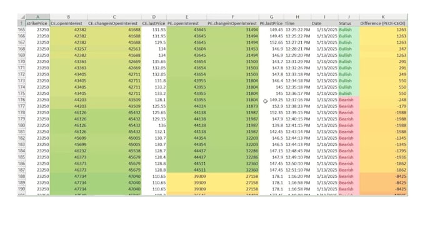Click CE.lastPrice value 129.15

[x=154, y=119]
